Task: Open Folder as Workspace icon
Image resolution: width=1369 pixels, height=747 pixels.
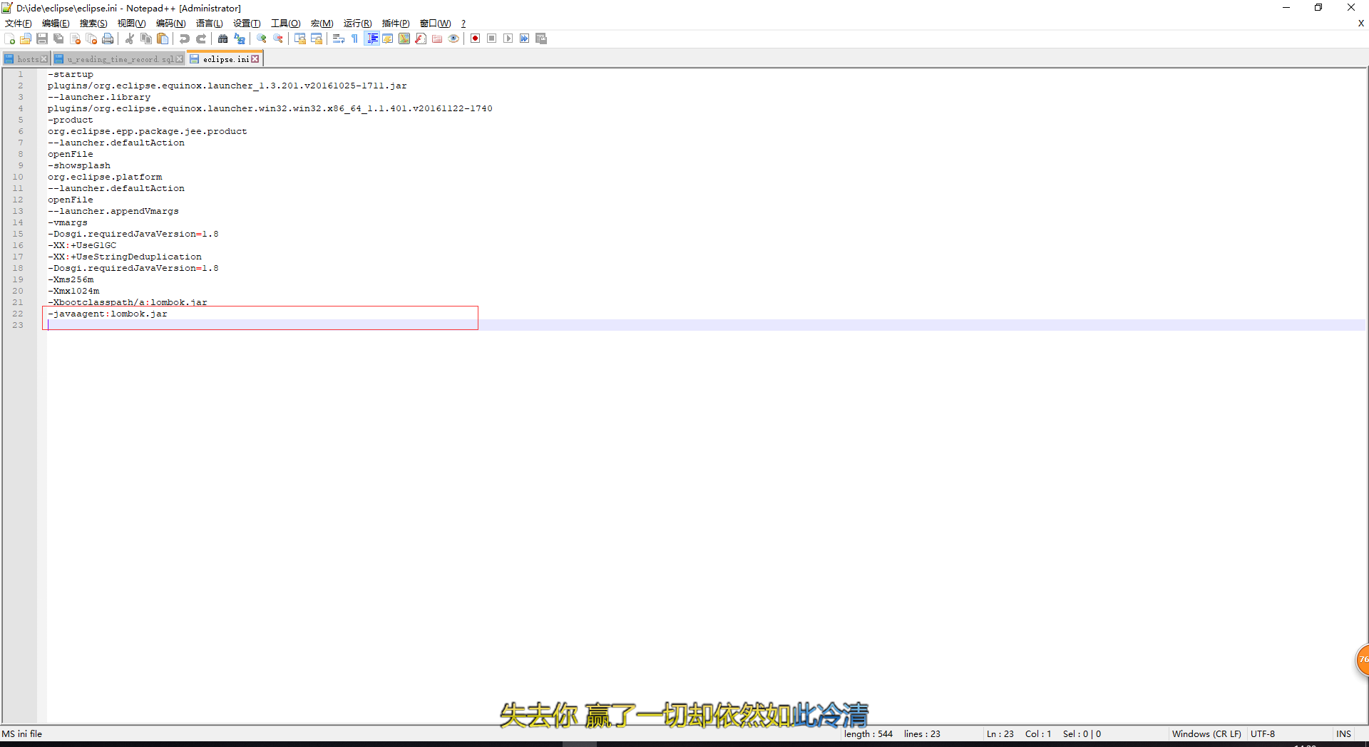Action: 437,38
